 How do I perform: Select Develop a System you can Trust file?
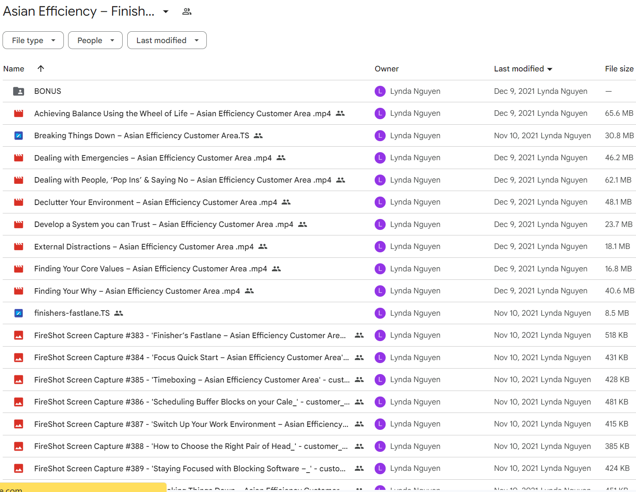click(x=164, y=224)
